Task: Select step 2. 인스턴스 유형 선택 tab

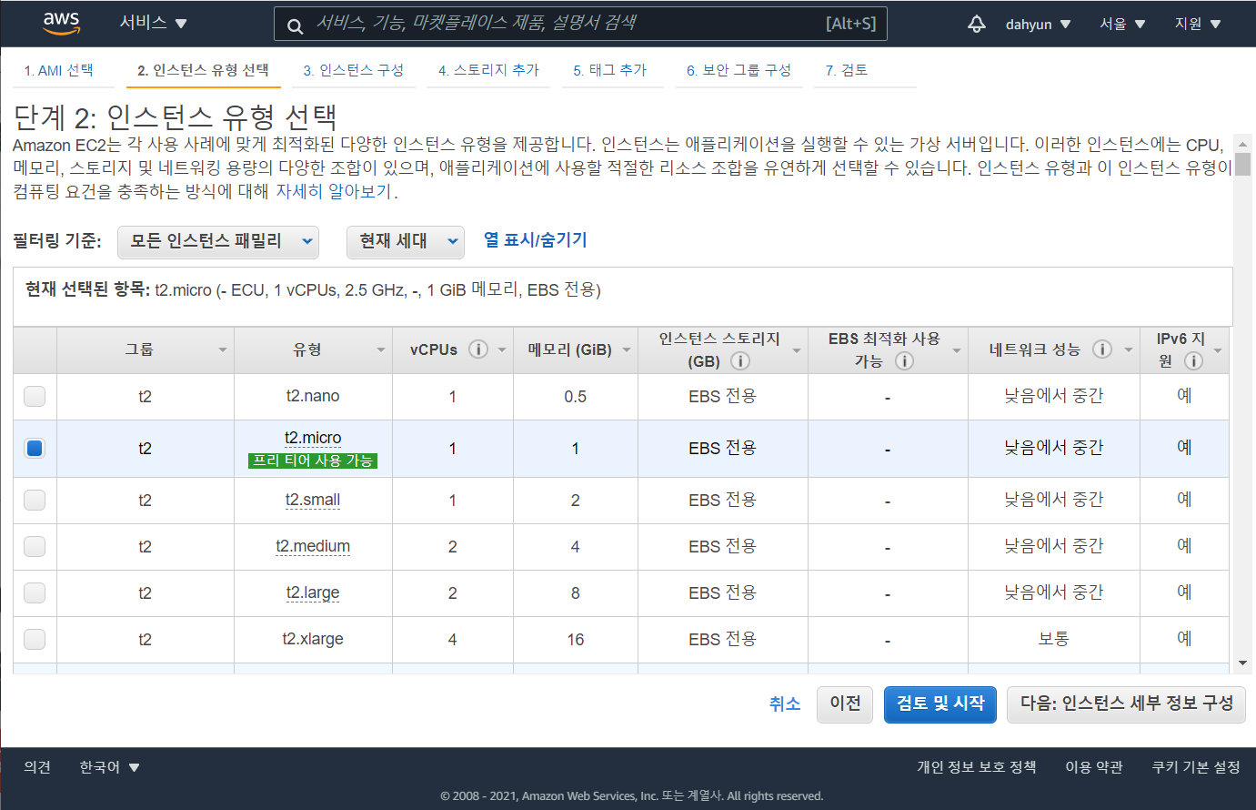Action: pos(203,70)
